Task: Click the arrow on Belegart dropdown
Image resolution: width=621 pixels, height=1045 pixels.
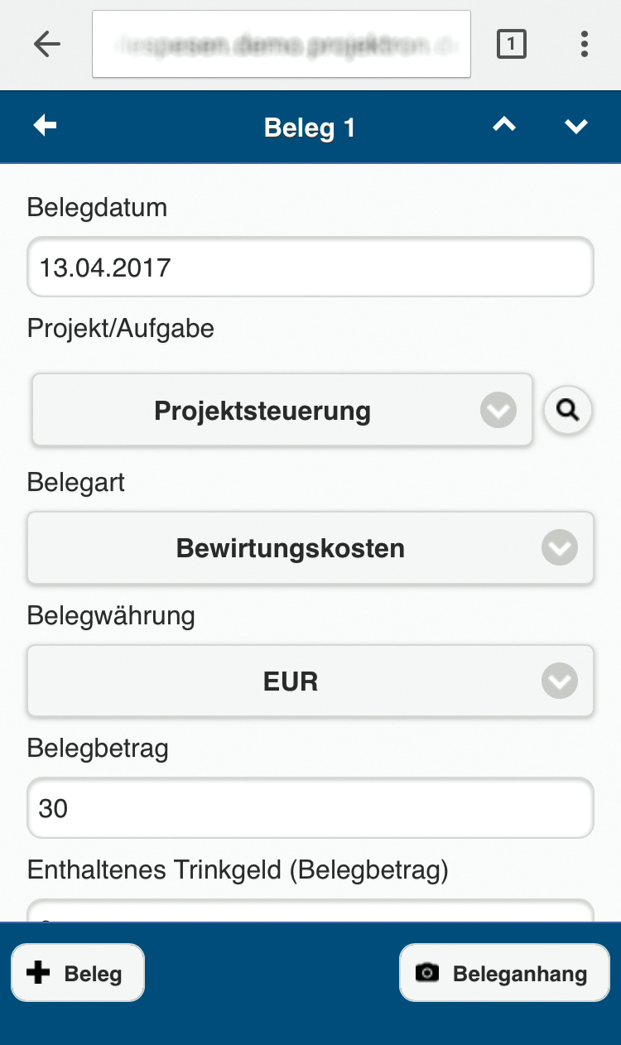Action: 560,548
